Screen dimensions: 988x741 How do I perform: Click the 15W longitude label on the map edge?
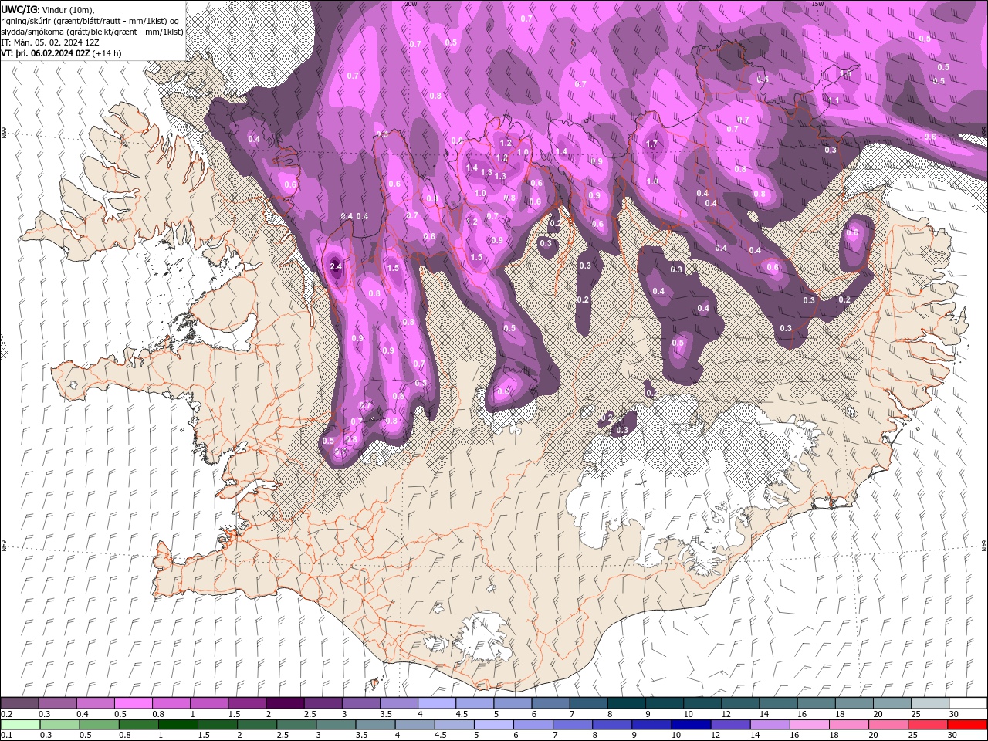(x=817, y=4)
